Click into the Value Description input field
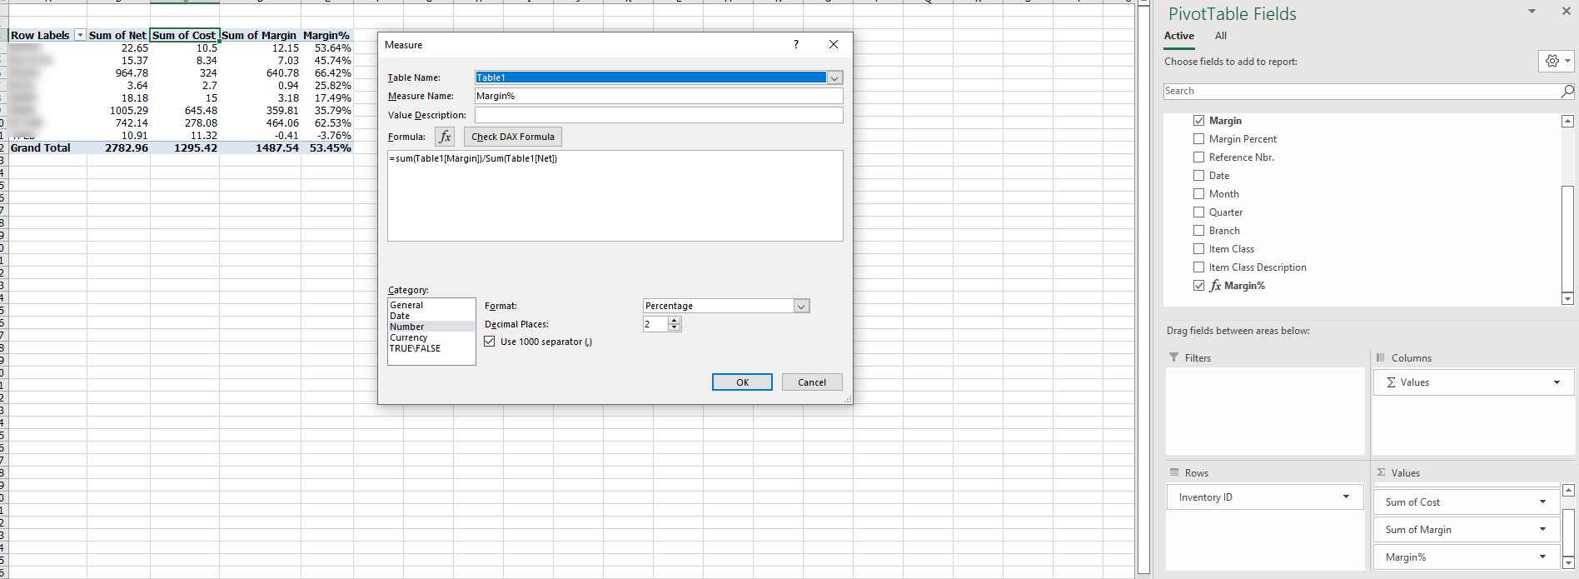 coord(658,115)
